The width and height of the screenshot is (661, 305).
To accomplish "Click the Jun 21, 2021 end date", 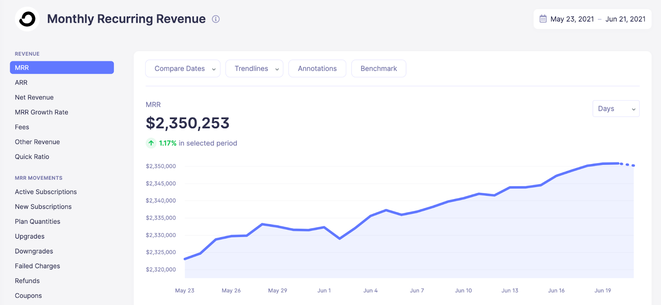I will pos(625,19).
